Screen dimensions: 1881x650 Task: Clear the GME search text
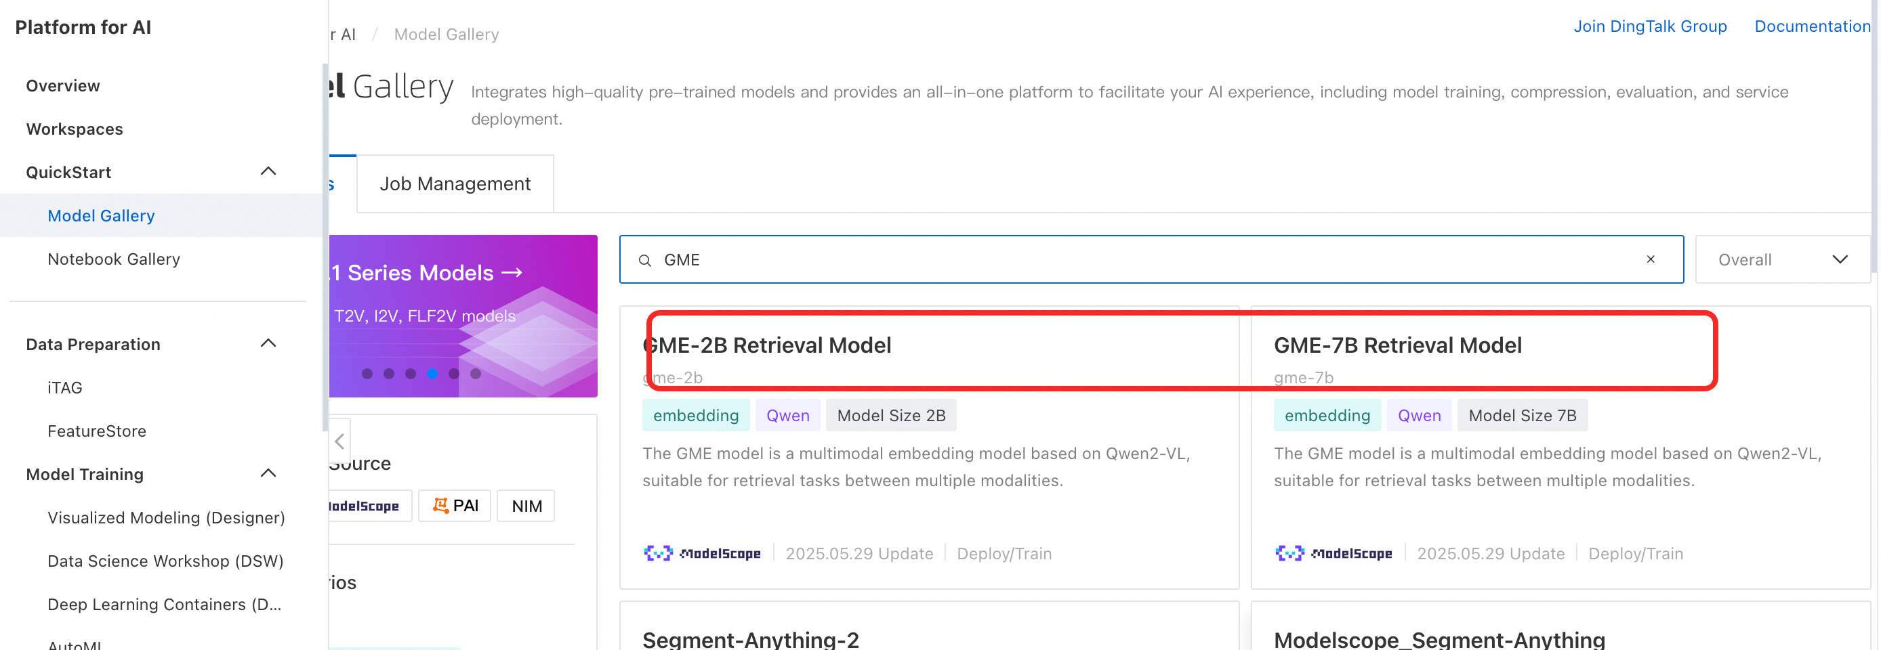(1650, 260)
